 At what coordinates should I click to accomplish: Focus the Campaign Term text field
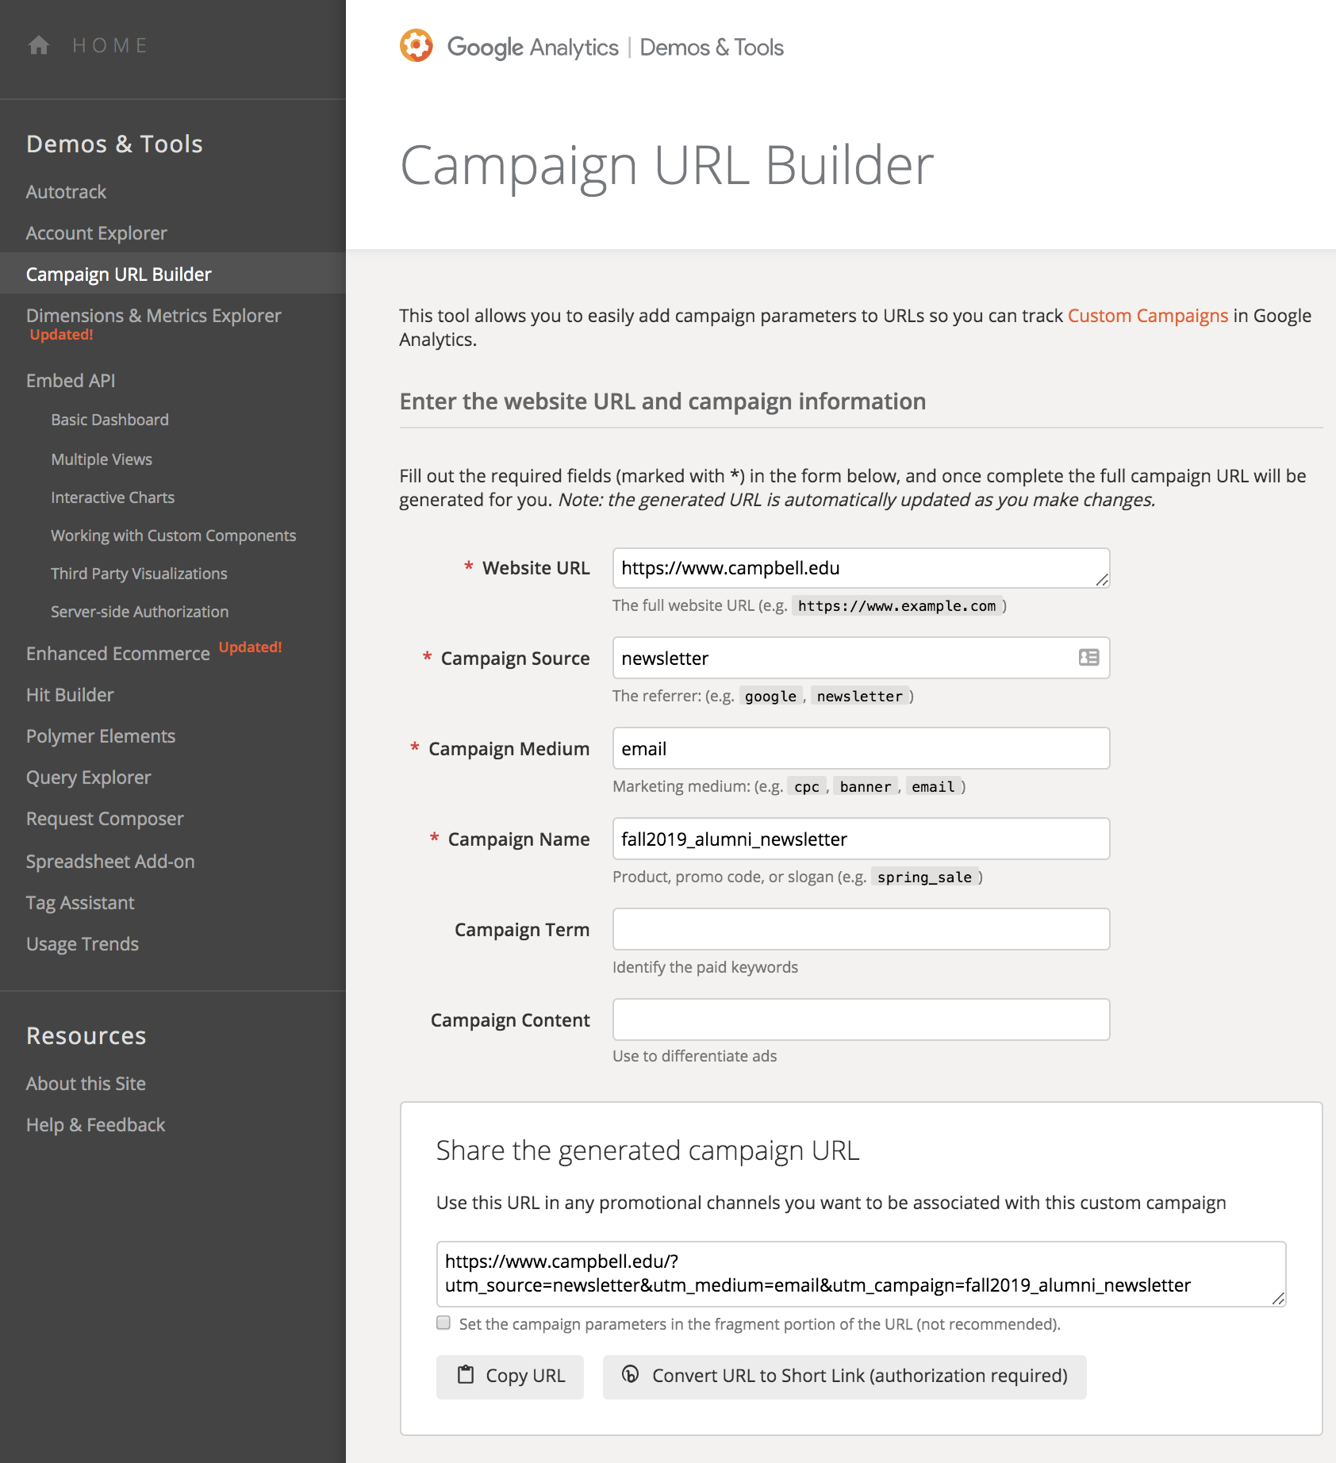(x=861, y=929)
